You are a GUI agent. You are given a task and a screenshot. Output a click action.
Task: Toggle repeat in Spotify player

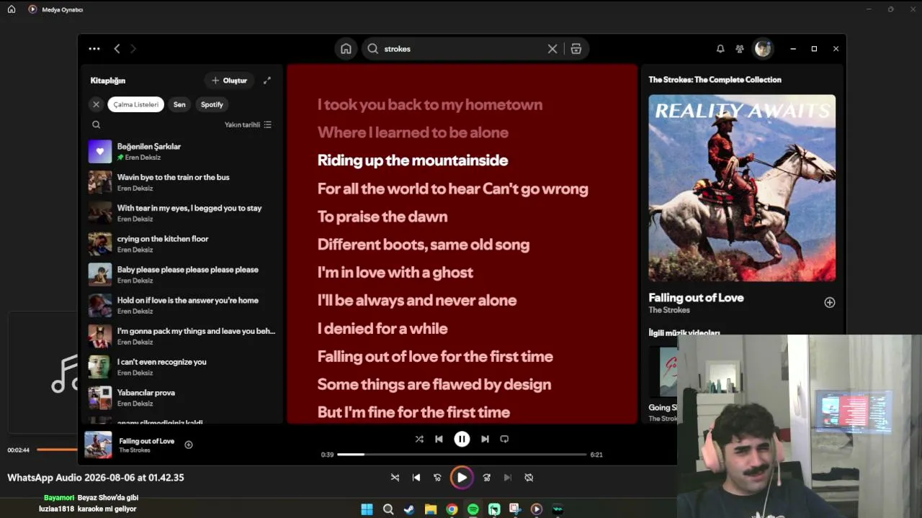[x=504, y=439]
